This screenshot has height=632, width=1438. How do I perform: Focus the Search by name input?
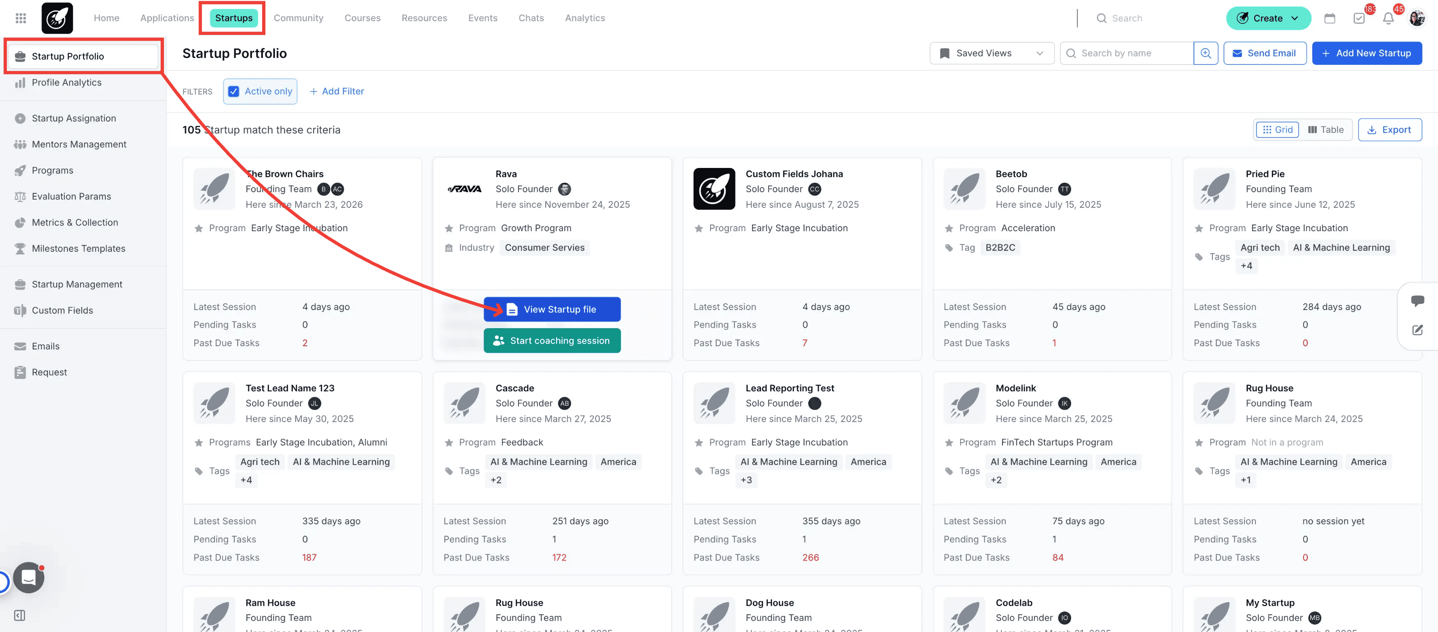(x=1127, y=53)
